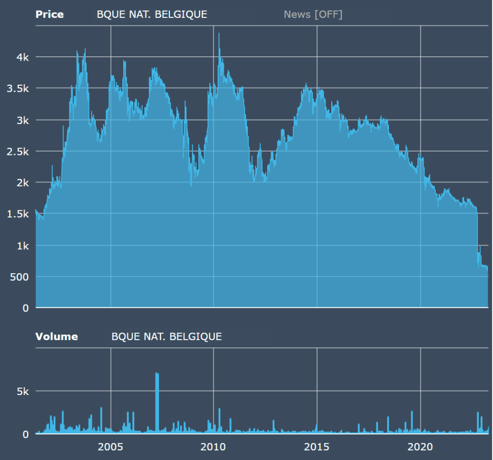Click the 2010 year label on the time axis

tap(213, 447)
